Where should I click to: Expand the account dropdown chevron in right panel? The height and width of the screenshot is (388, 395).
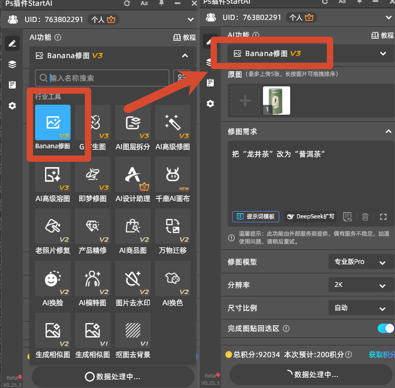click(389, 17)
